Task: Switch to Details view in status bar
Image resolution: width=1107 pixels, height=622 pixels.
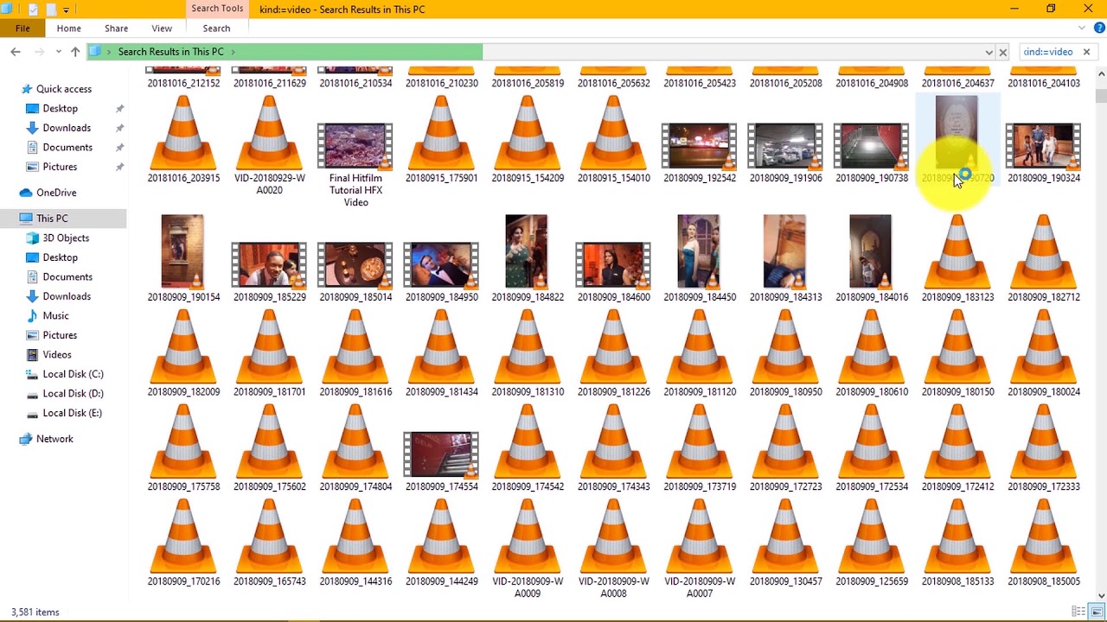Action: 1078,612
